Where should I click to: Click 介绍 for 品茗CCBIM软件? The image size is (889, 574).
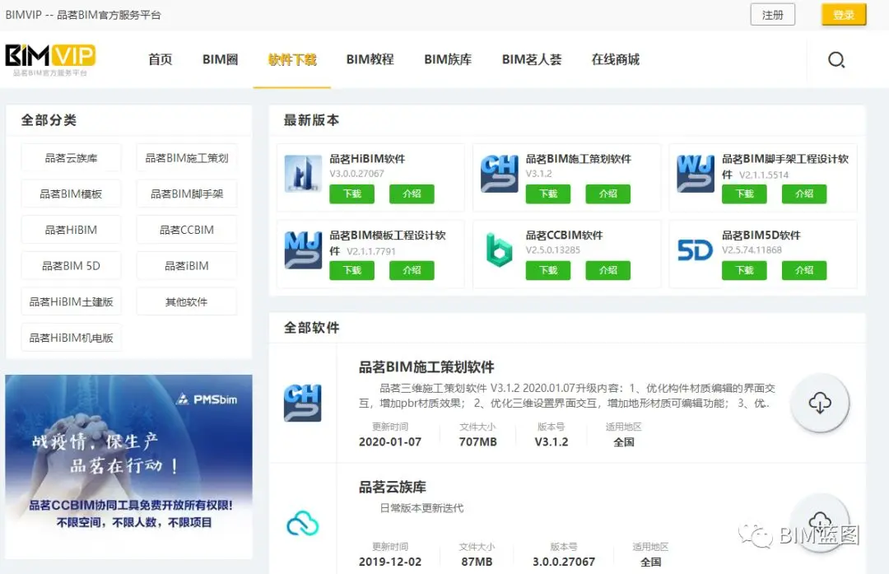click(x=607, y=270)
